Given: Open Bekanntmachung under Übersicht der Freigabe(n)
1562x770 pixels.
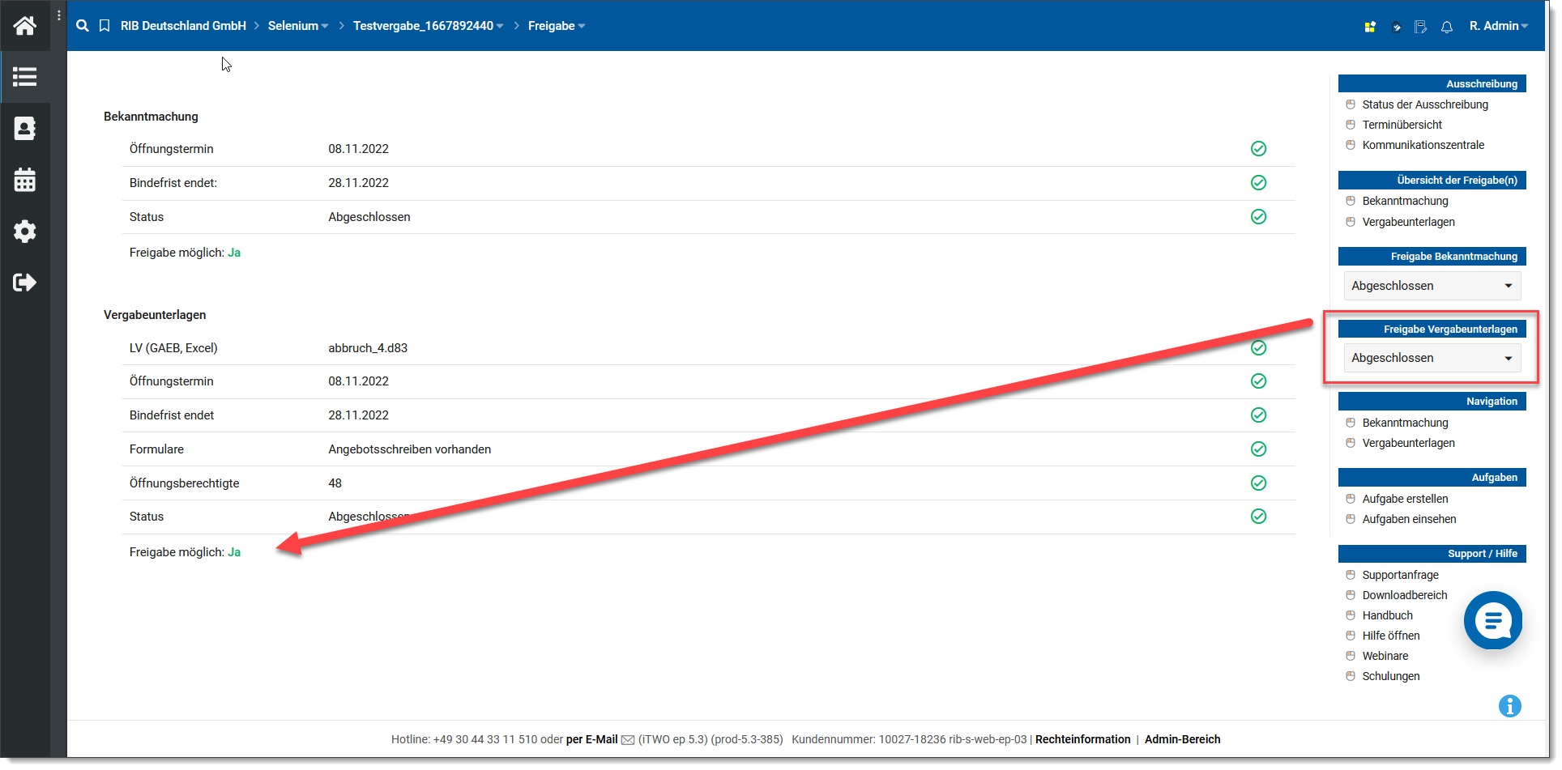Looking at the screenshot, I should tap(1406, 201).
